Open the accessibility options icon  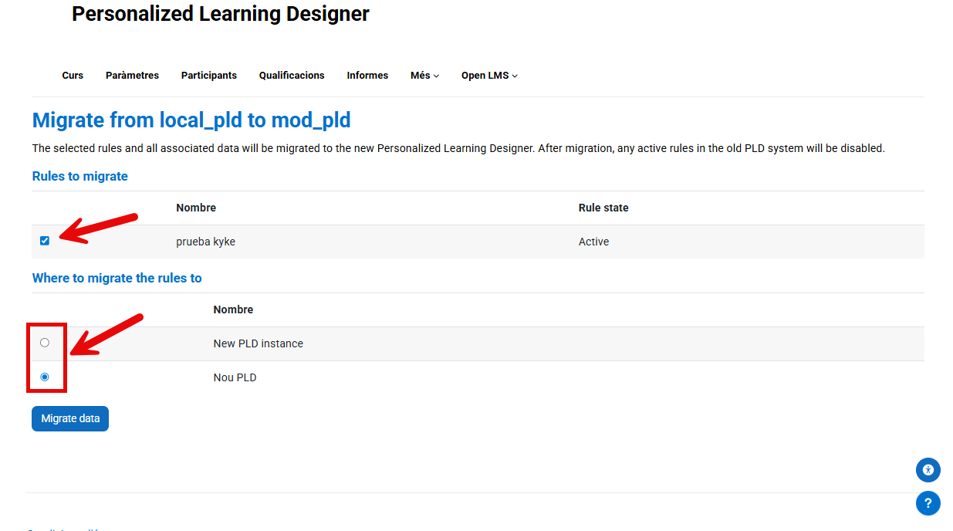928,469
